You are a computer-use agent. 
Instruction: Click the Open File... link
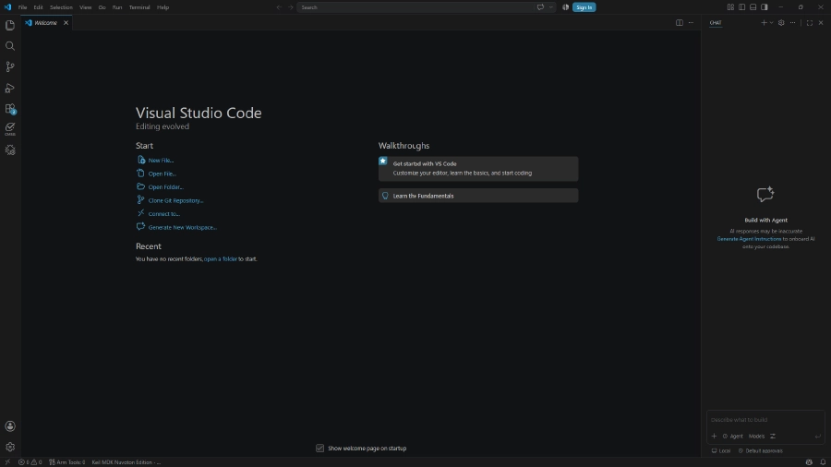tap(163, 174)
